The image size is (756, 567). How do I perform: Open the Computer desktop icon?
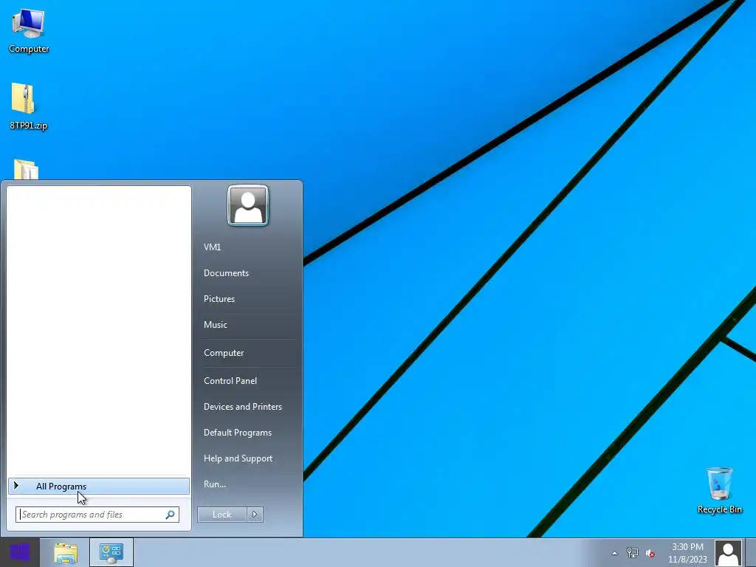point(29,30)
